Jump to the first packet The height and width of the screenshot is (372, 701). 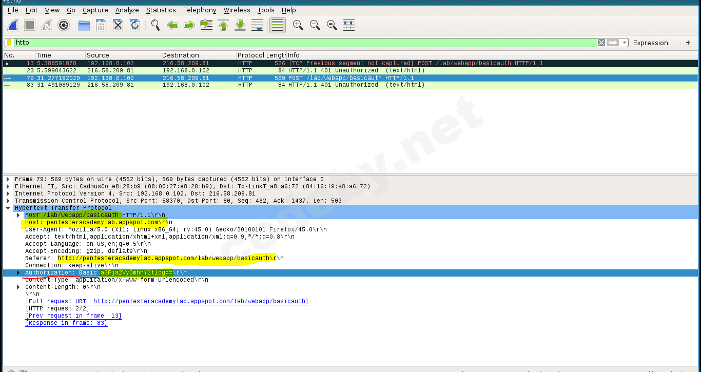click(223, 25)
